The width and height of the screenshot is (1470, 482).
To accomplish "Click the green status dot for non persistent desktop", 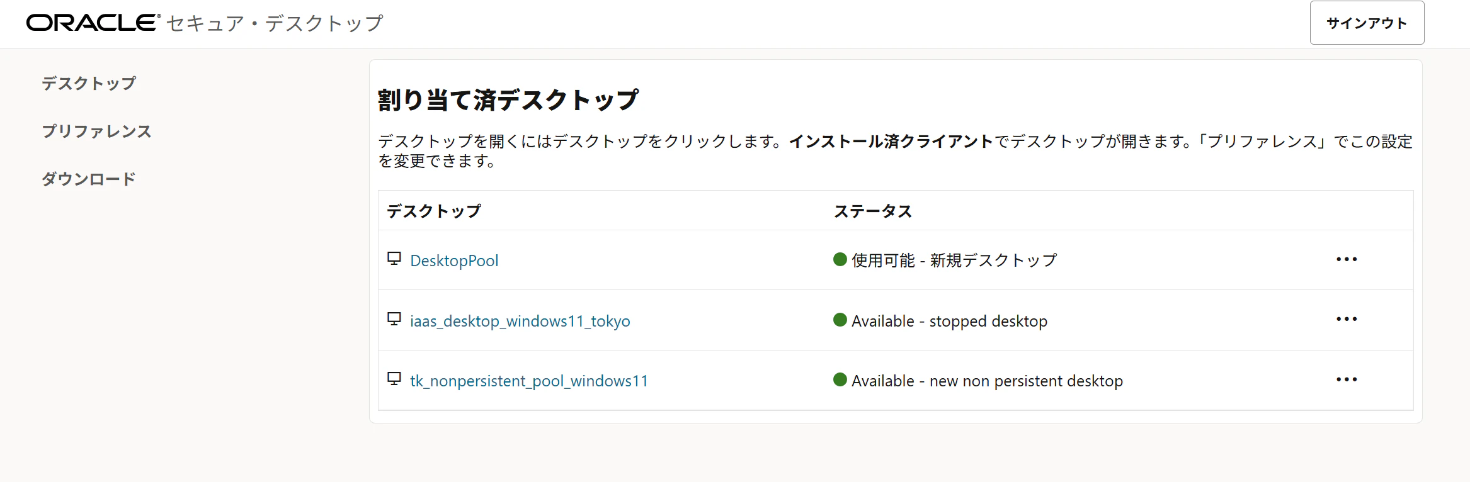I will coord(840,379).
